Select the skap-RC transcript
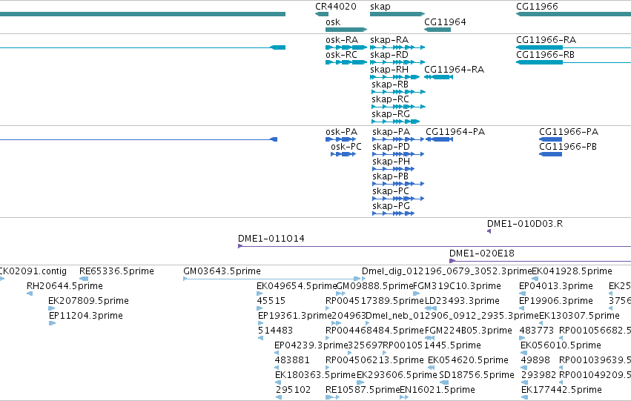 (398, 107)
